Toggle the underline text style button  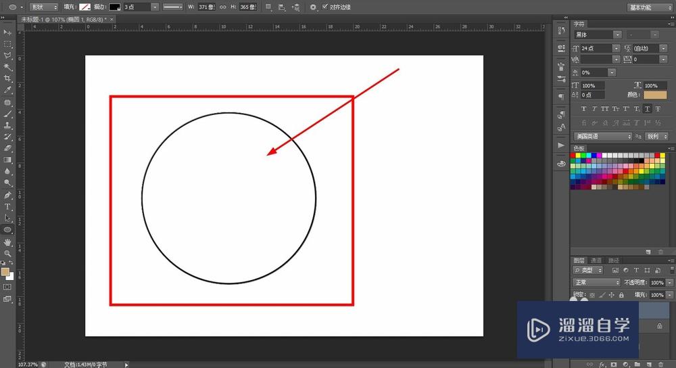tap(647, 109)
